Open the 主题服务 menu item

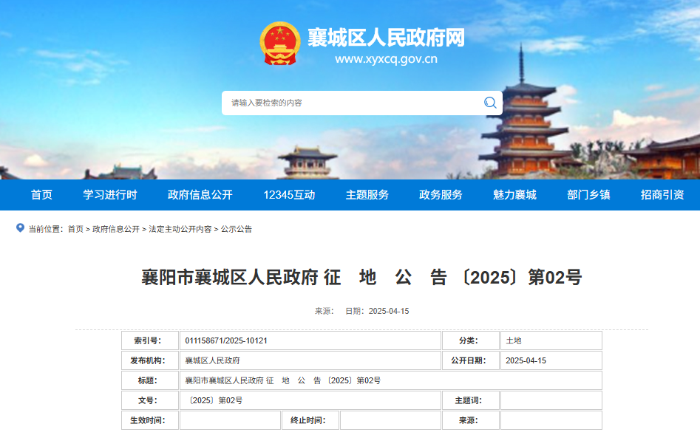[x=367, y=195]
